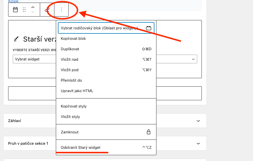The width and height of the screenshot is (253, 161).
Task: Move block up with the up arrow
Action: (33, 8)
